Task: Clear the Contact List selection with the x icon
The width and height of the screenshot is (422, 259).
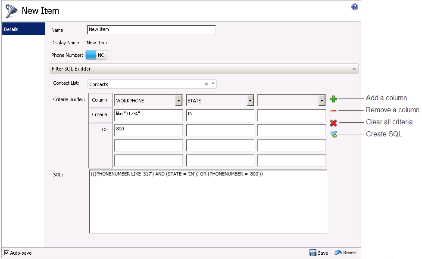Action: [x=206, y=84]
